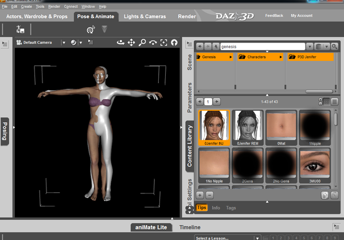344x240 pixels.
Task: Click the FeedBack link
Action: (x=274, y=16)
